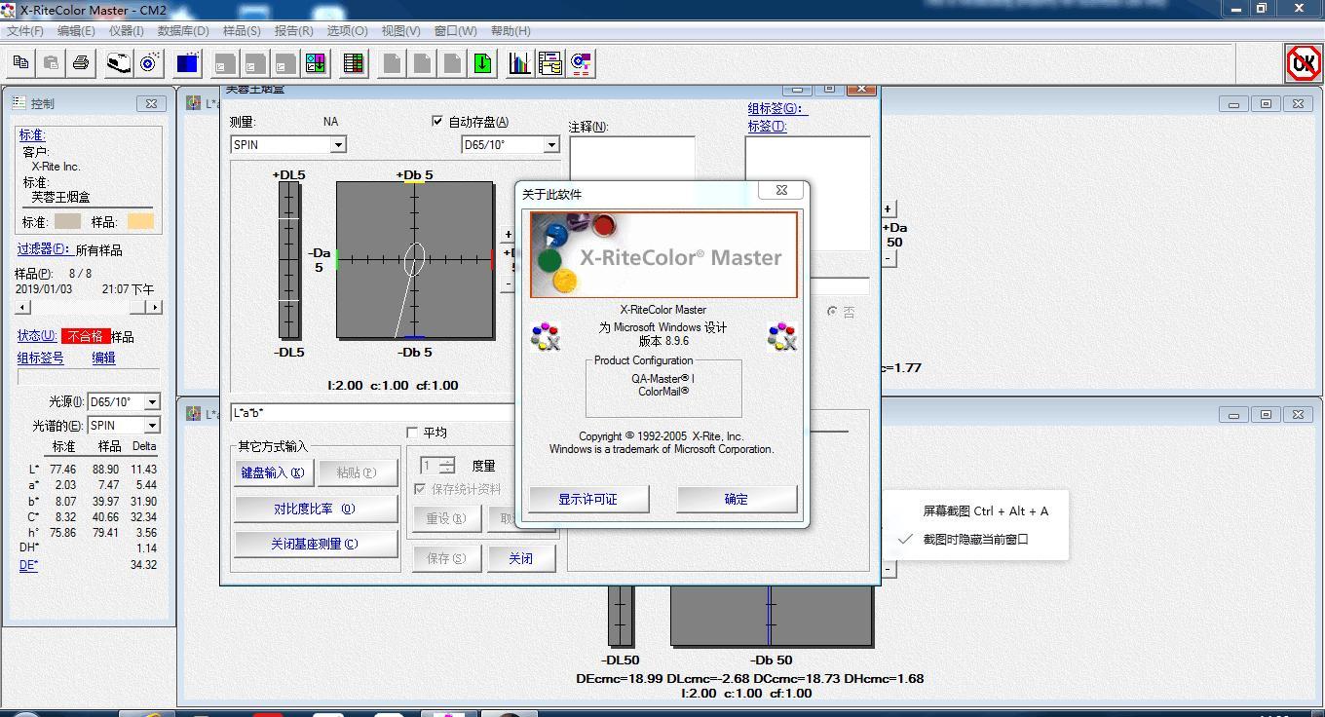Open the 光谱的 SPIN dropdown in control panel

click(152, 426)
